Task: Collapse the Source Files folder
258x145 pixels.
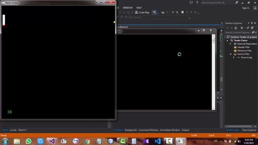Action: coord(231,54)
